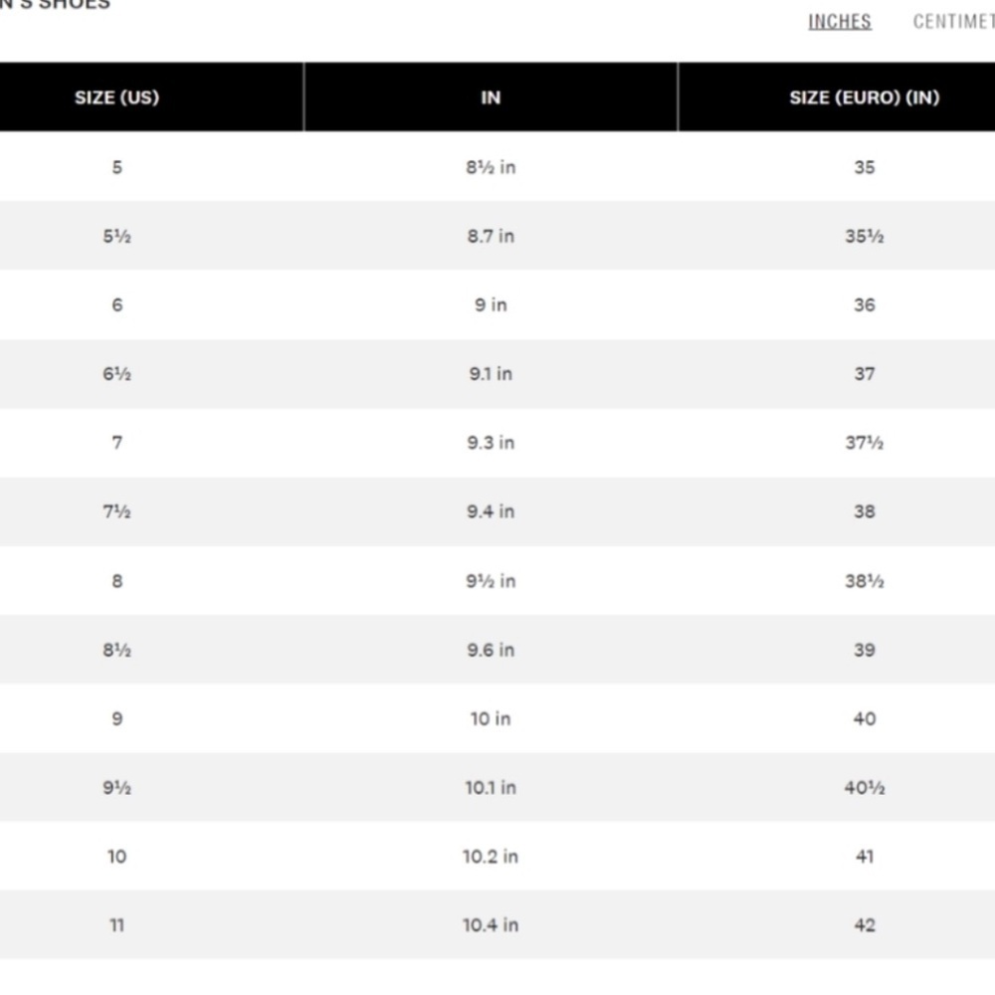Select the 9.3 in measurement cell

(491, 443)
